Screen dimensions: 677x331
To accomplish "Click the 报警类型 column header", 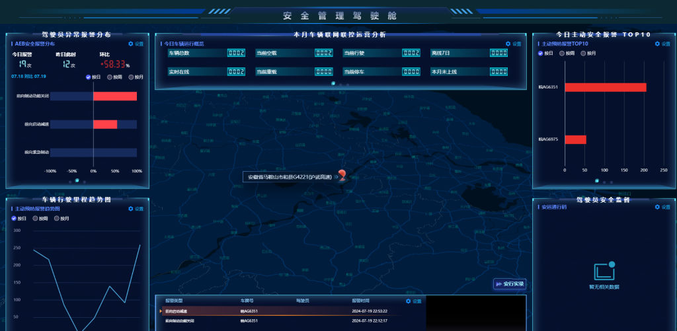I will pos(174,301).
